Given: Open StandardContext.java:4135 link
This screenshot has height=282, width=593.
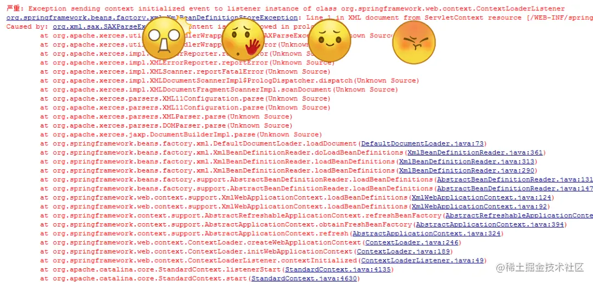Looking at the screenshot, I should 338,269.
